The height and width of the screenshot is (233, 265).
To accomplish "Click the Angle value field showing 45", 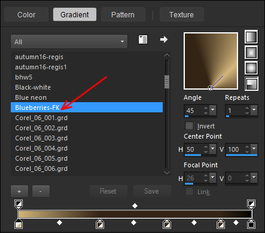I will tap(194, 111).
